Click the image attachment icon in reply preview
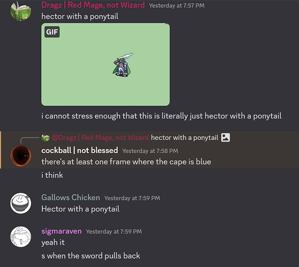This screenshot has height=267, width=299. (x=225, y=138)
